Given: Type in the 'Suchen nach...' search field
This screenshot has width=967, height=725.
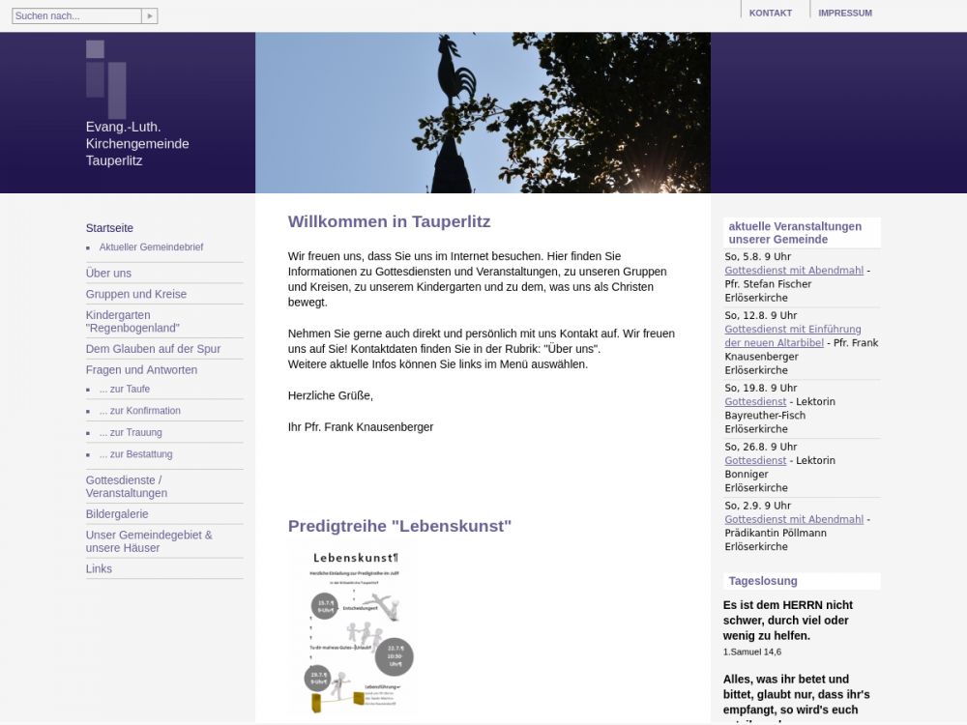Looking at the screenshot, I should point(75,16).
